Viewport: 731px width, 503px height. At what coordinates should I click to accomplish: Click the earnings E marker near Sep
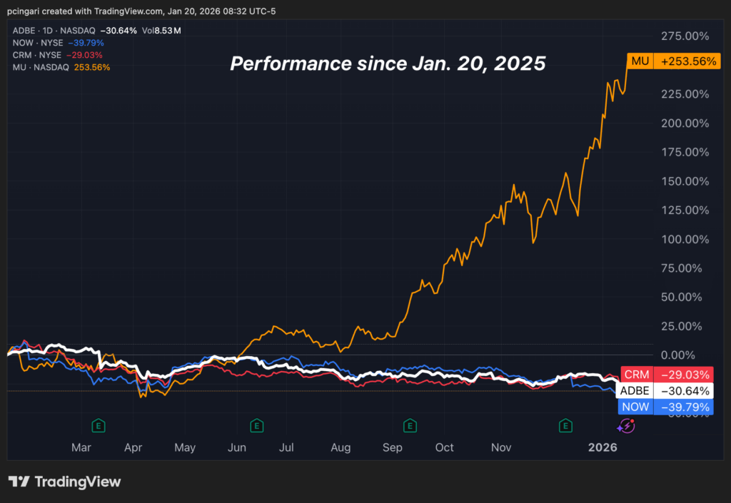[x=410, y=426]
